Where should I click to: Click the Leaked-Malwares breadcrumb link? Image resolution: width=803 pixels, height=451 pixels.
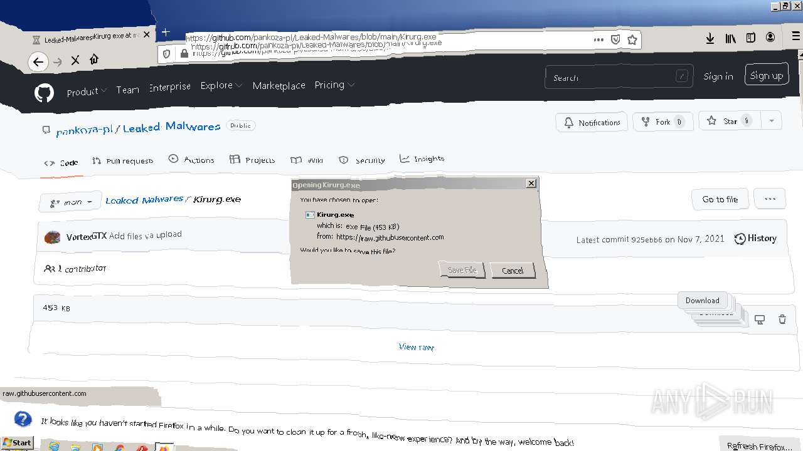(144, 200)
